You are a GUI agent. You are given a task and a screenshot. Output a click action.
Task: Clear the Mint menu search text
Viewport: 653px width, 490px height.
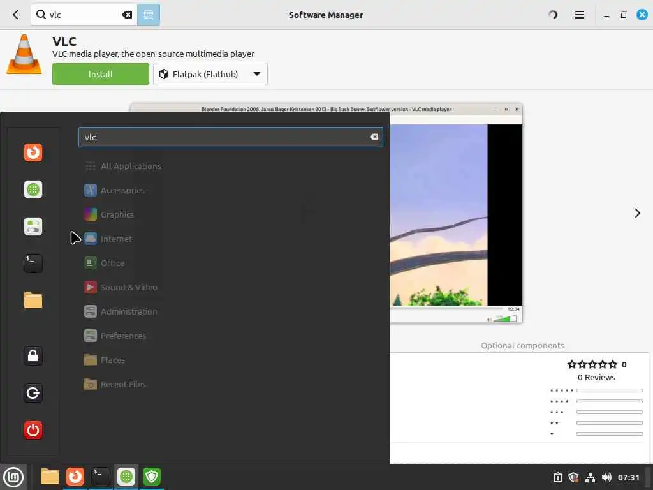click(x=374, y=137)
